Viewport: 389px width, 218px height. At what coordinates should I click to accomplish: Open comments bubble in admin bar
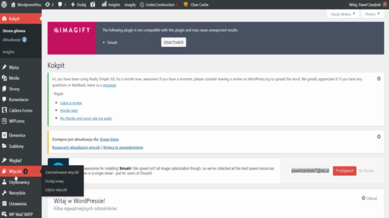pyautogui.click(x=62, y=4)
